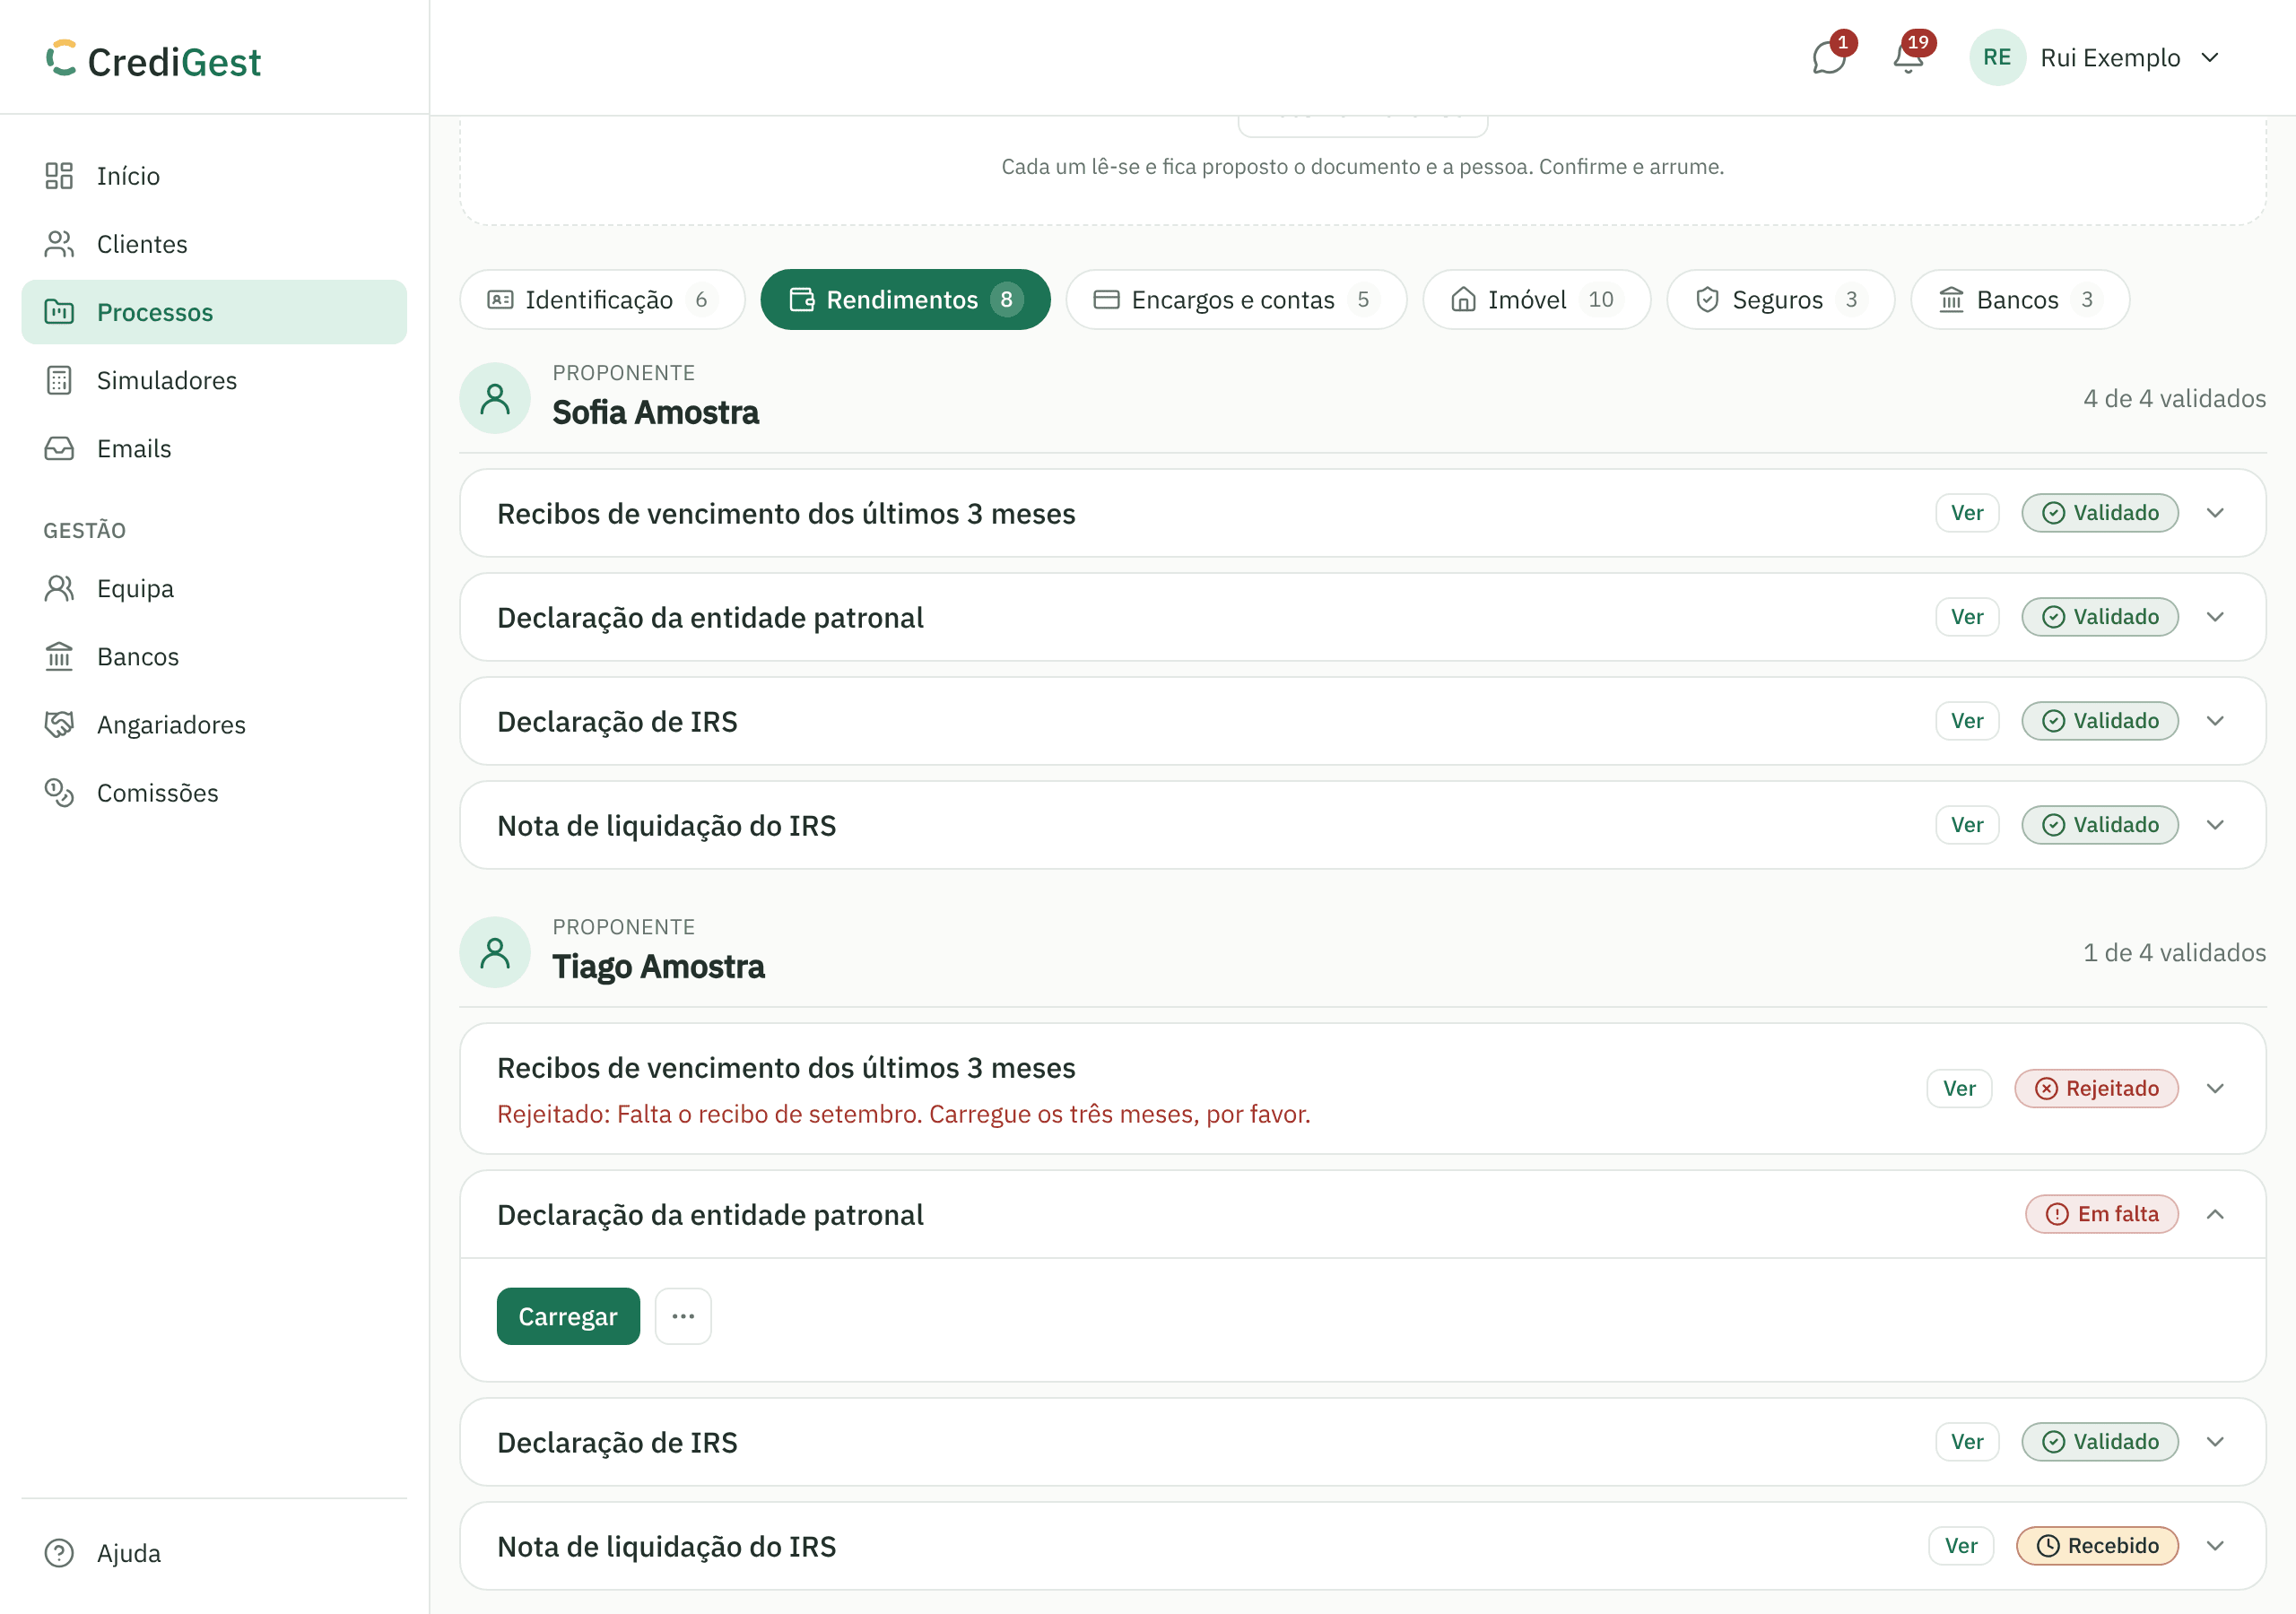Click the Comissões coins icon

coord(59,792)
